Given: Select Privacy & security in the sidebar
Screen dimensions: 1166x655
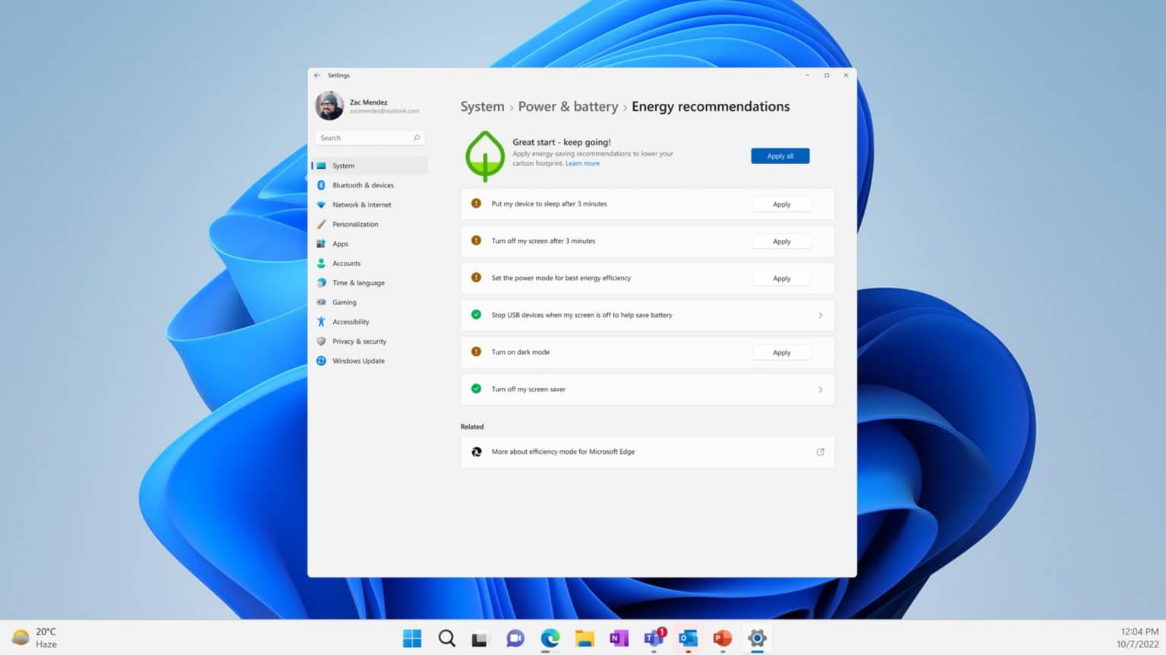Looking at the screenshot, I should click(x=358, y=341).
